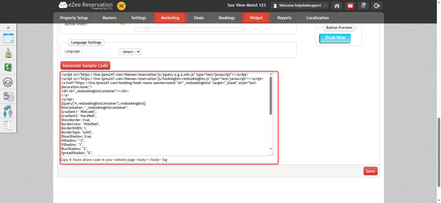Click the Copy & Paste instruction text
441x203 pixels.
114,160
